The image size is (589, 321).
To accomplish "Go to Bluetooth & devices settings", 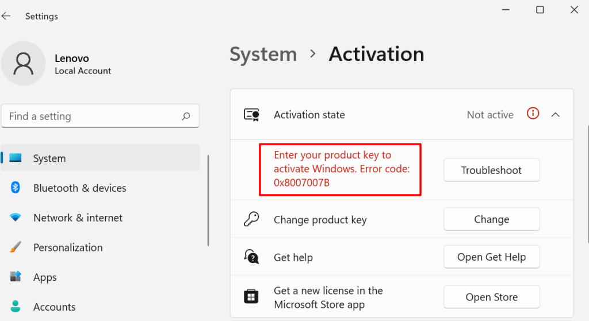I will click(79, 188).
